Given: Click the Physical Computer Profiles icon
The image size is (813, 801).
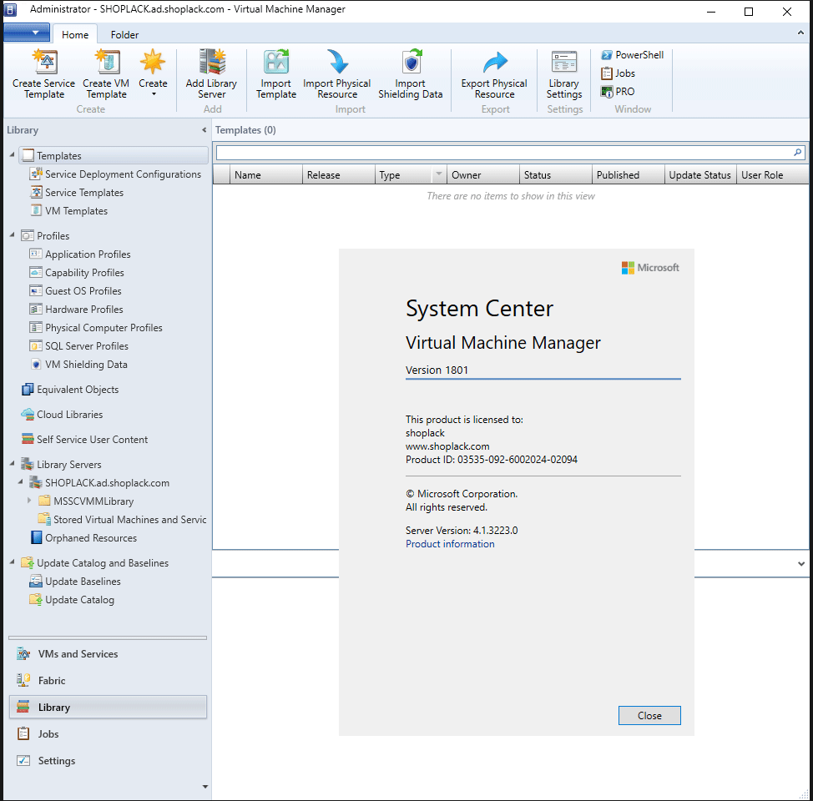Looking at the screenshot, I should click(36, 328).
